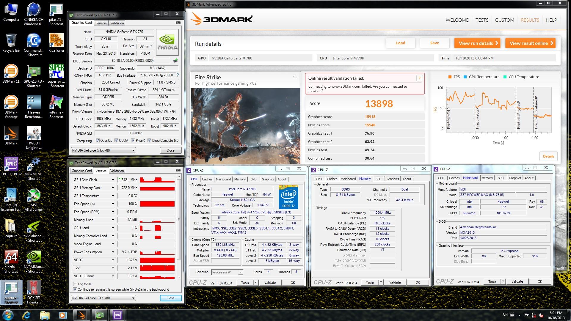Expand the Memory Used sensor dropdown
This screenshot has height=321, width=571.
pos(113,220)
